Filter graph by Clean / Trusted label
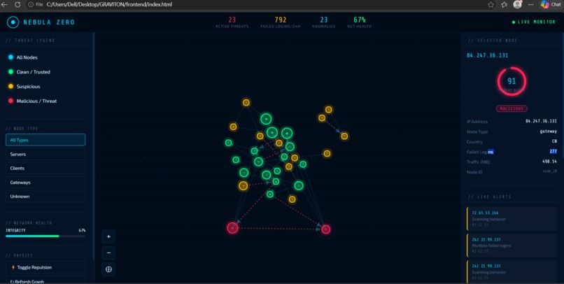564x284 pixels. [x=33, y=72]
